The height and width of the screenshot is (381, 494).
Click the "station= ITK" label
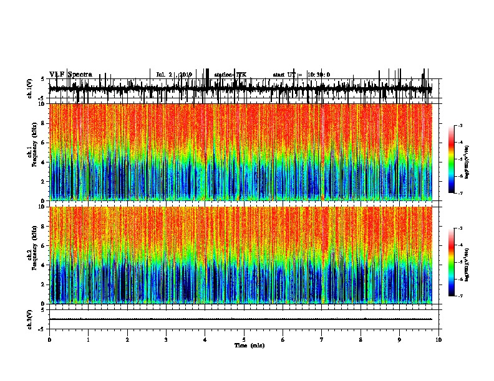tap(230, 75)
